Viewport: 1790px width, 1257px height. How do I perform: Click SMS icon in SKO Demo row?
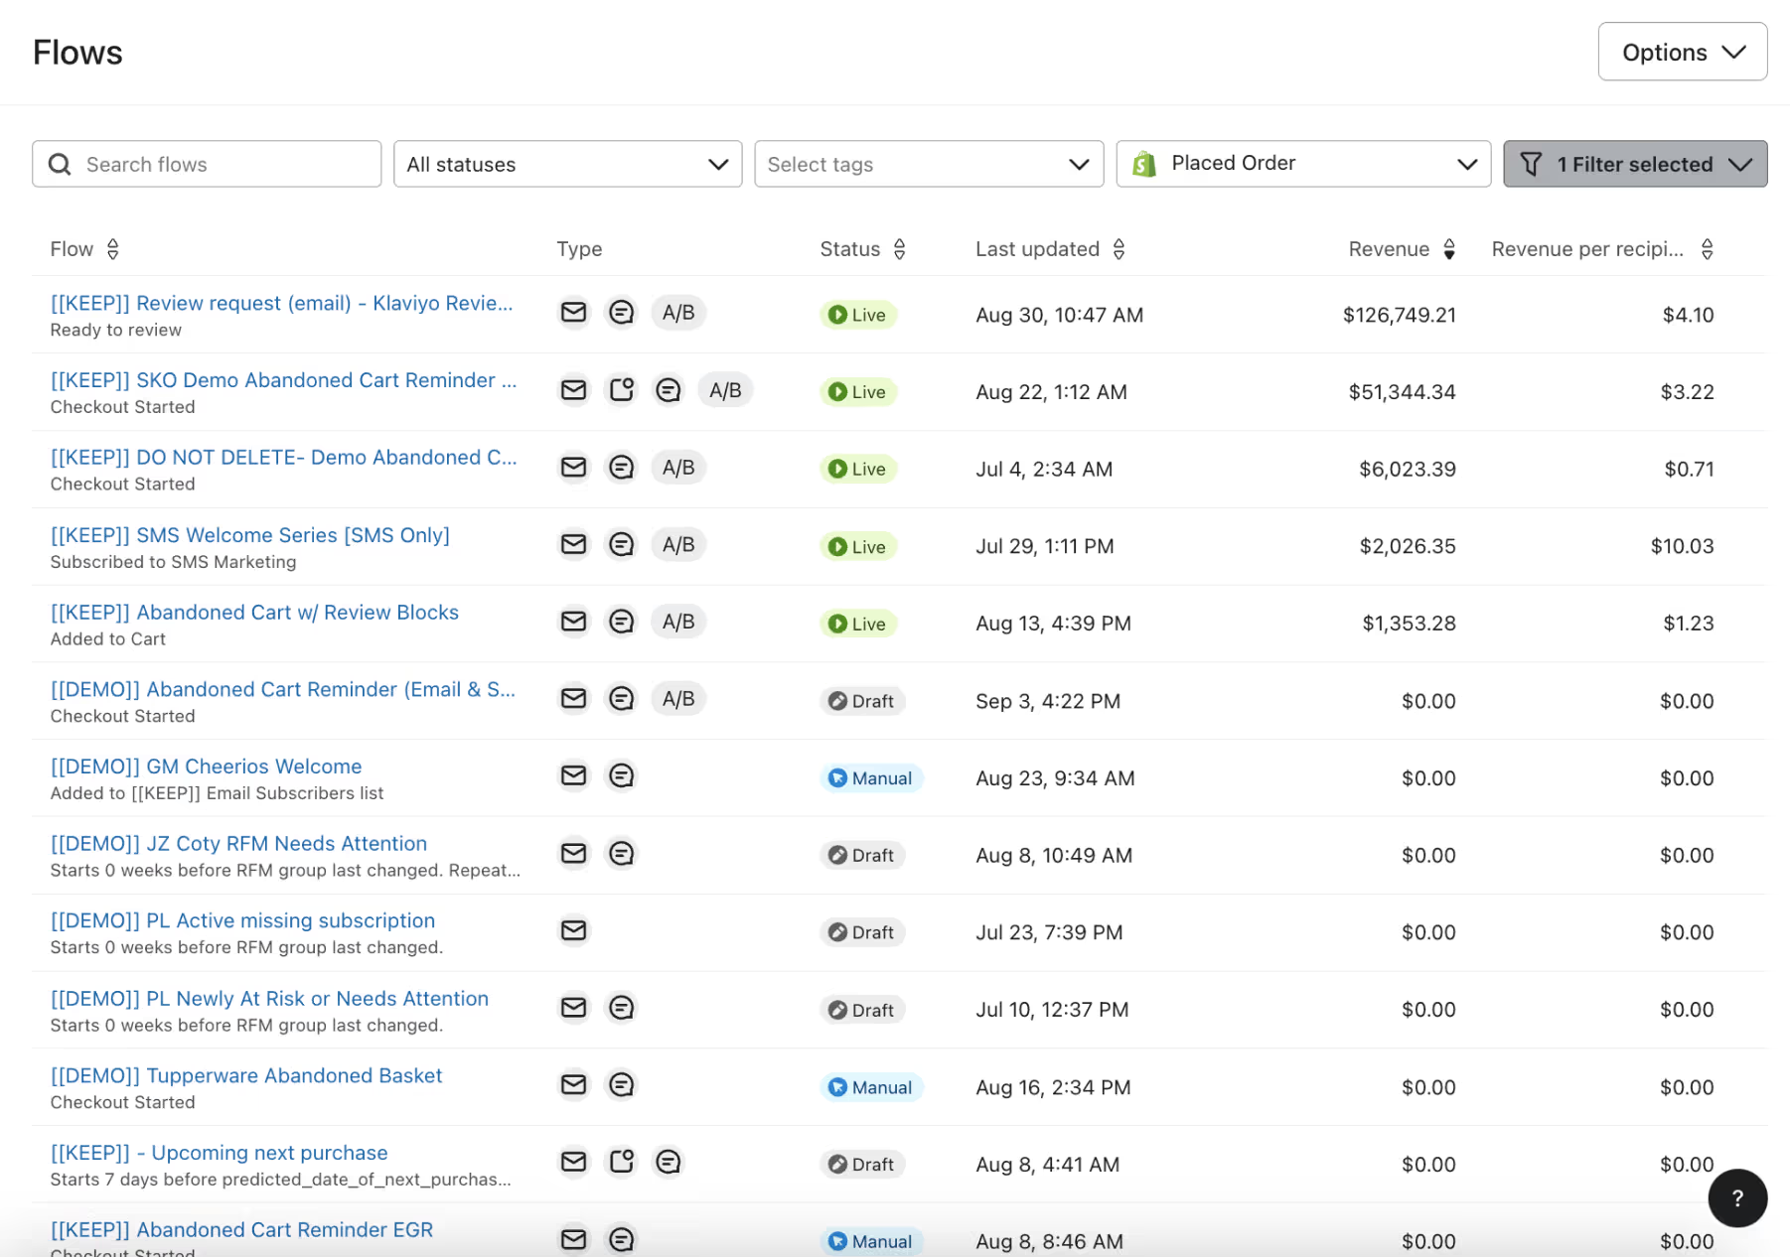[669, 390]
